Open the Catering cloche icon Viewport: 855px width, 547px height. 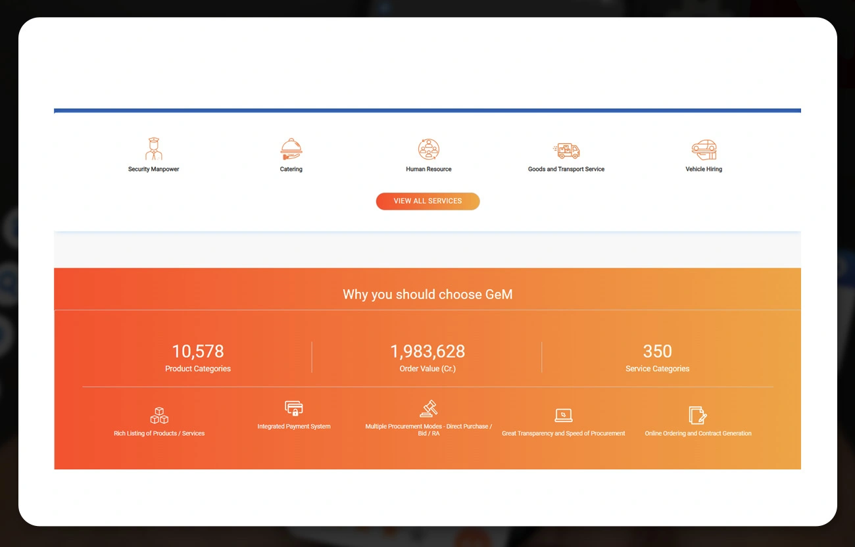click(291, 149)
